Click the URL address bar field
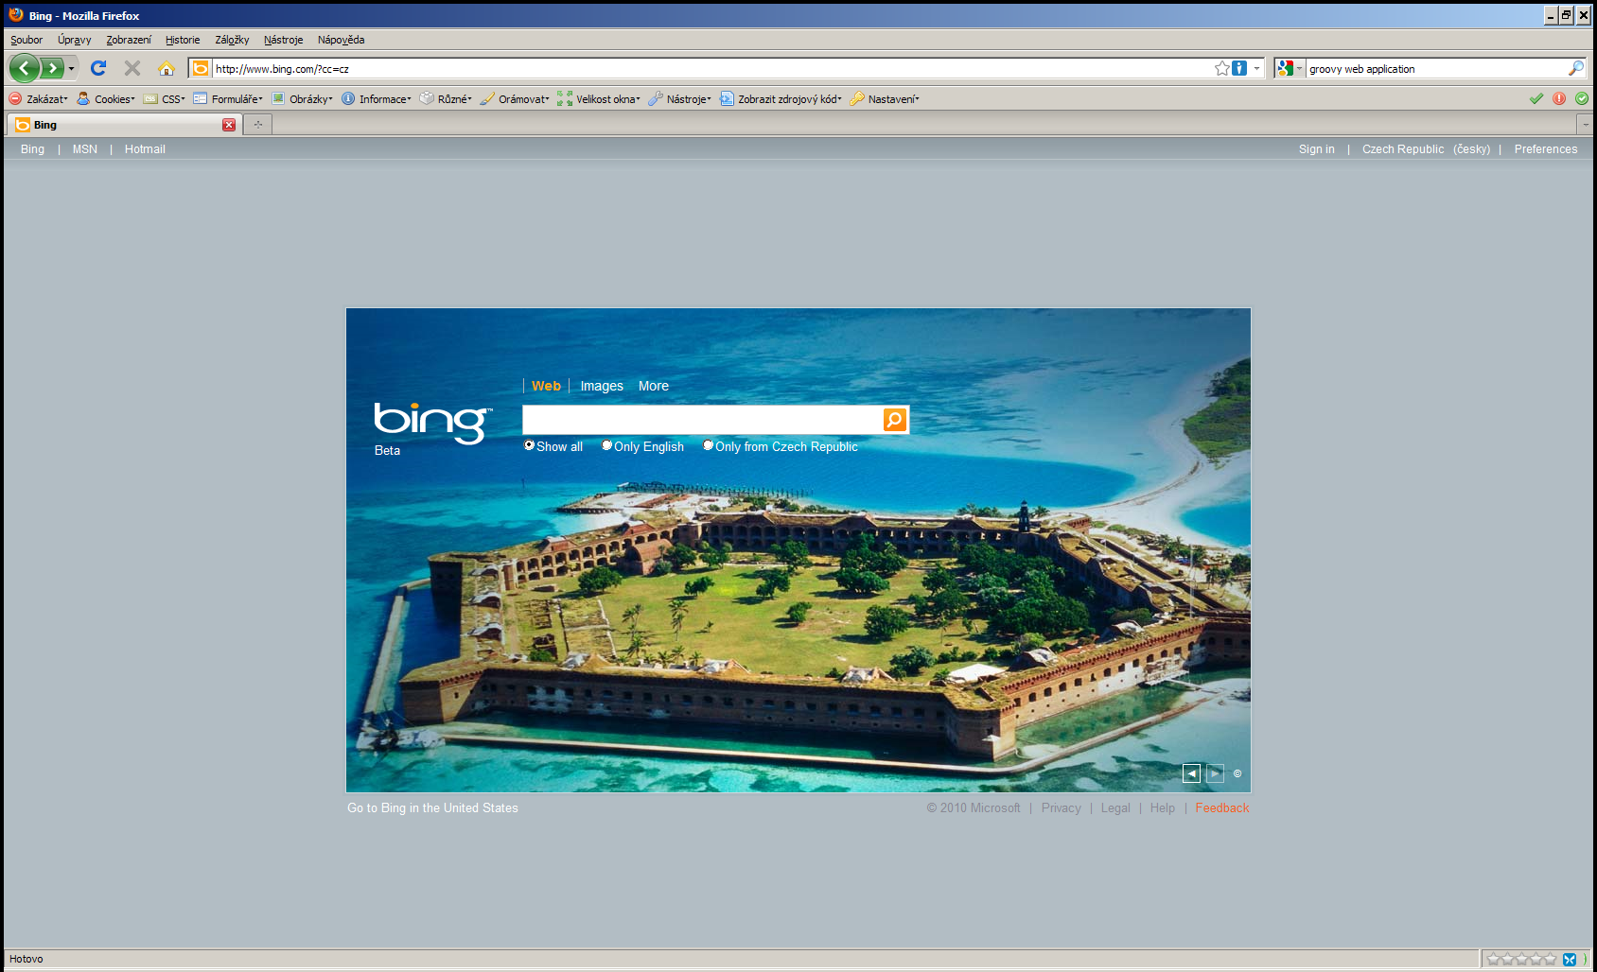Viewport: 1597px width, 972px height. click(x=711, y=68)
